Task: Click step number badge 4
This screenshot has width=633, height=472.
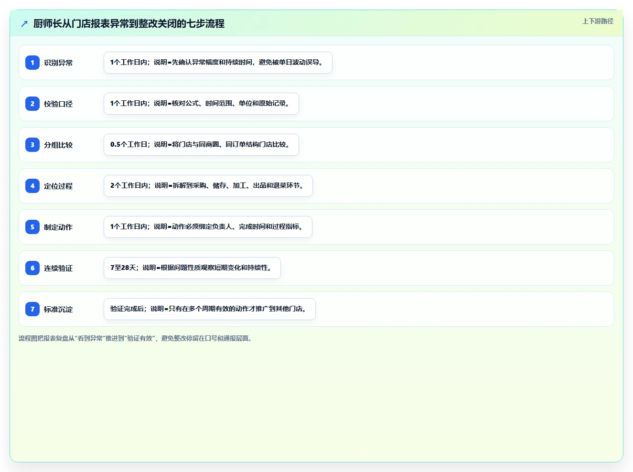Action: [x=32, y=186]
